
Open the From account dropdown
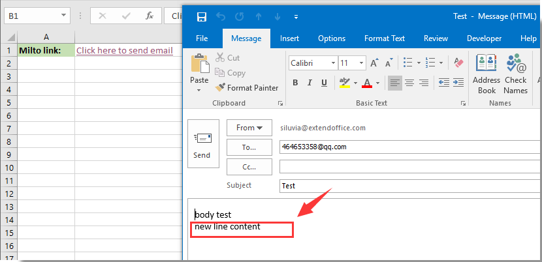[x=249, y=128]
